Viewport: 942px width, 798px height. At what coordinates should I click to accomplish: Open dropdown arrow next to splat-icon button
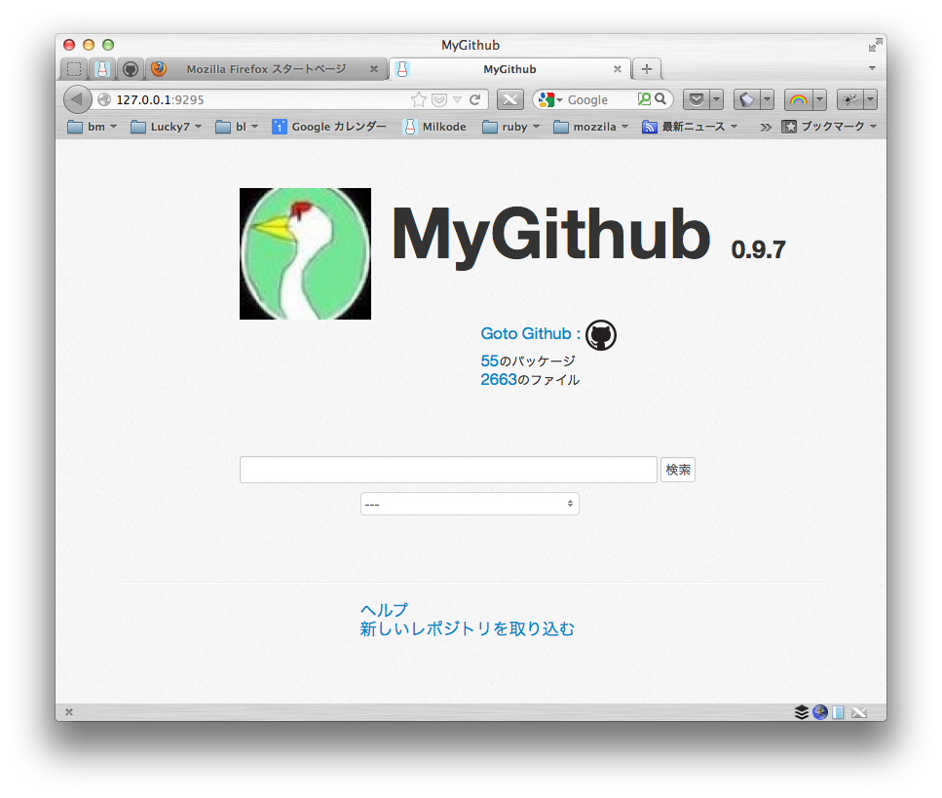[x=871, y=99]
